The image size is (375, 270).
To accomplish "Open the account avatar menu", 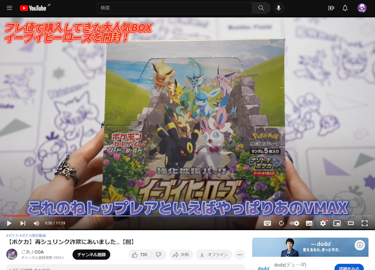I will coord(362,8).
